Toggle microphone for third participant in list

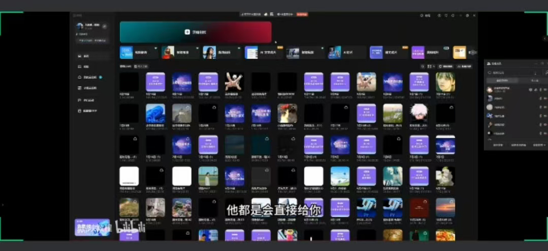pos(540,107)
